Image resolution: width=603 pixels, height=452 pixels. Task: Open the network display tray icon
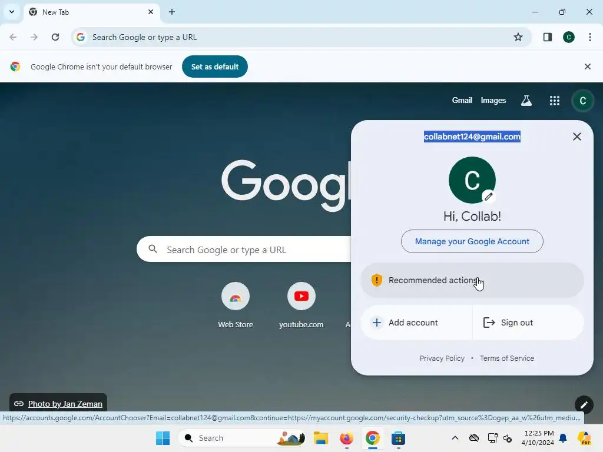[x=492, y=438]
